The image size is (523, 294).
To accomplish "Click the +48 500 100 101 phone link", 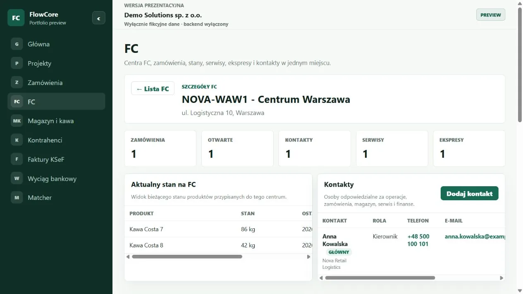I will [x=418, y=240].
